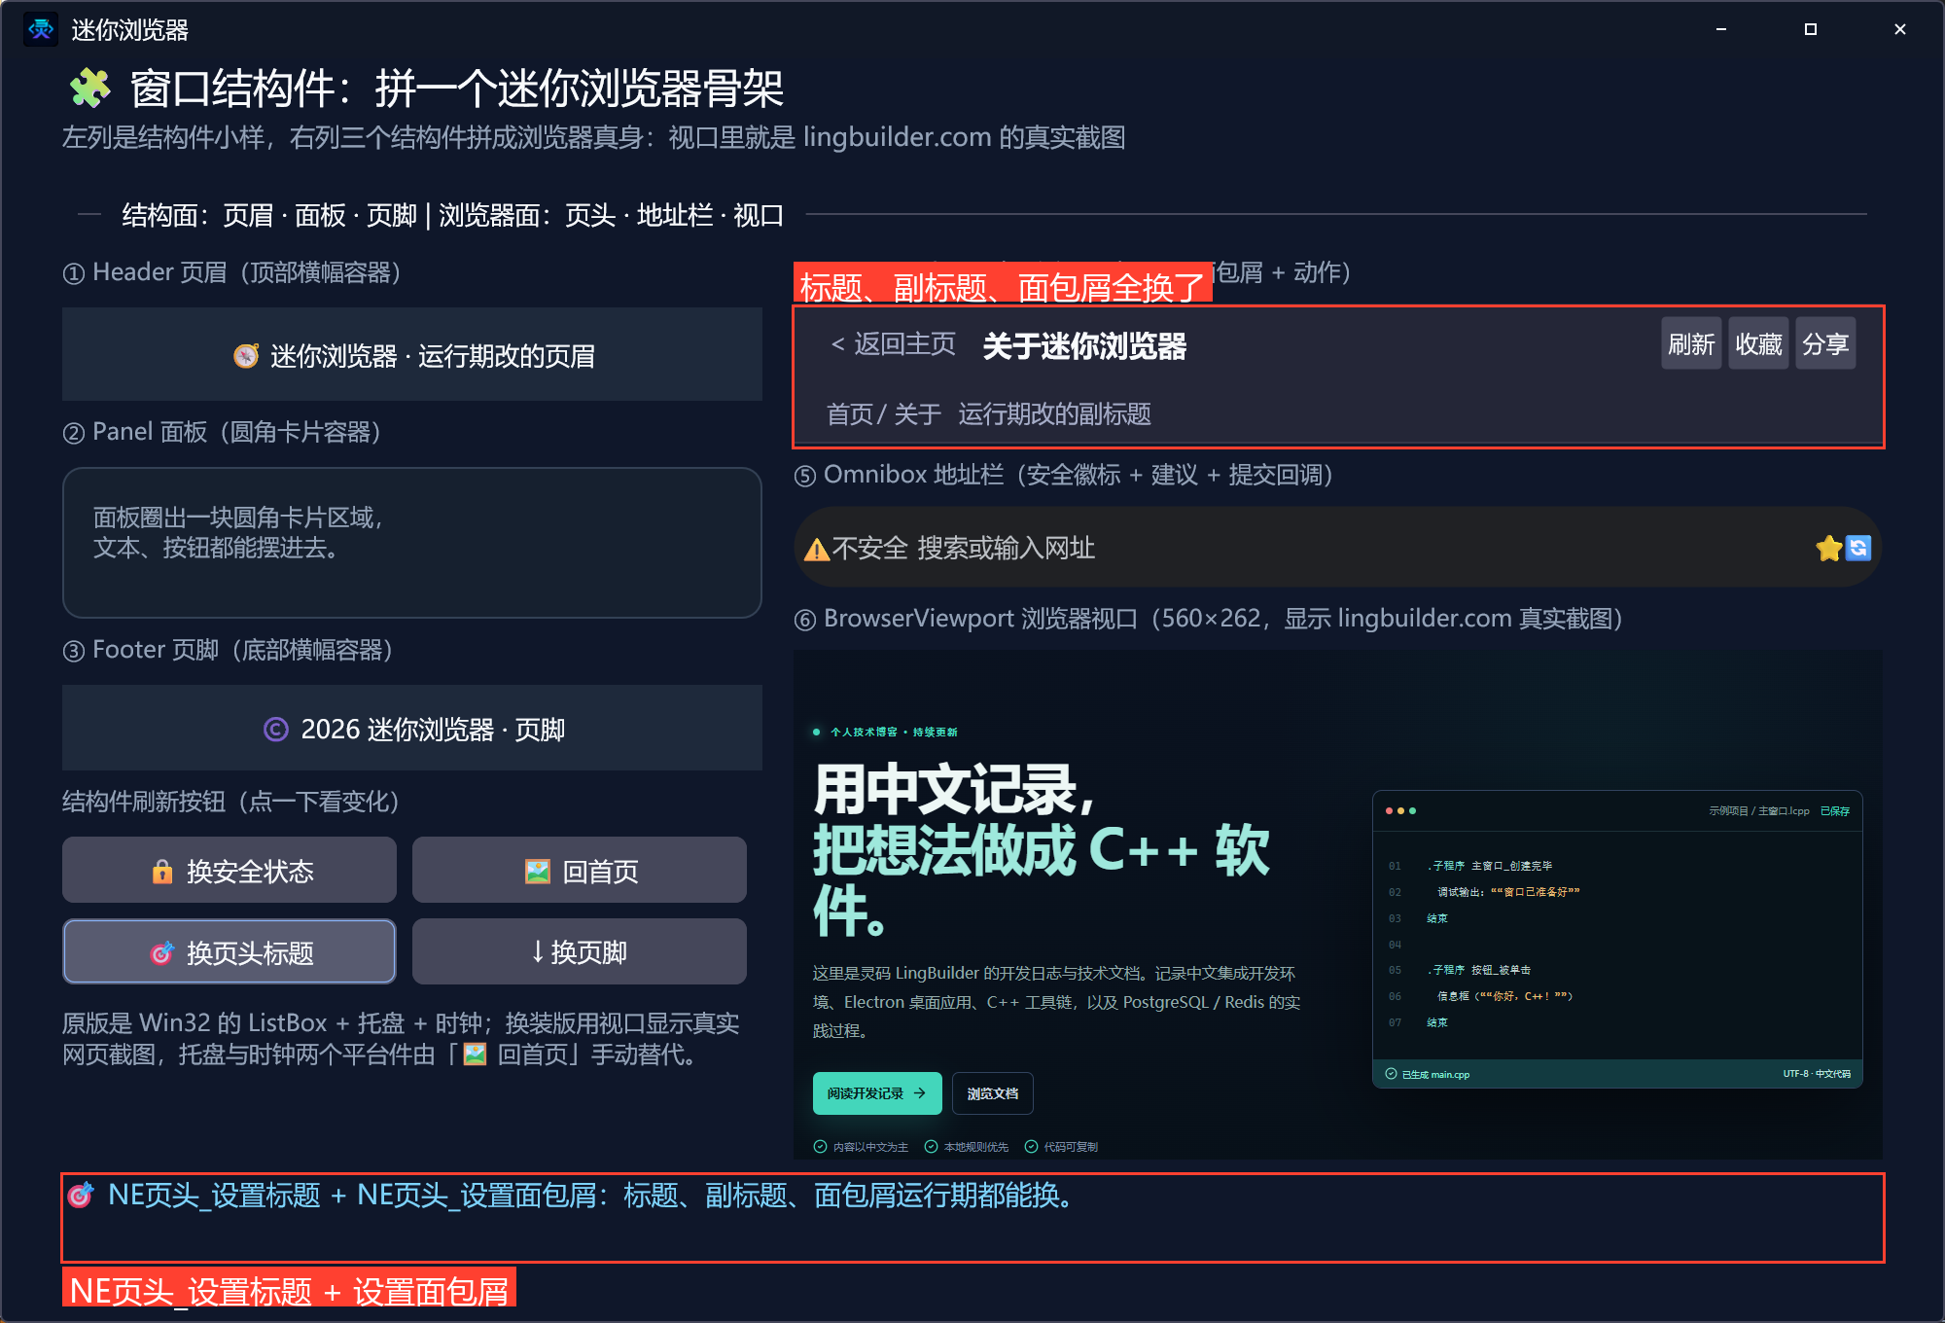Click the 2026 迷你浏览器 · 页脚 footer sample
1945x1323 pixels.
(412, 728)
